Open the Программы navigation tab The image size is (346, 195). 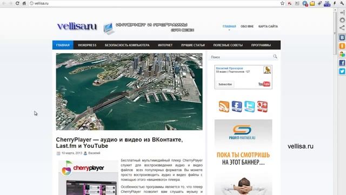click(x=261, y=45)
